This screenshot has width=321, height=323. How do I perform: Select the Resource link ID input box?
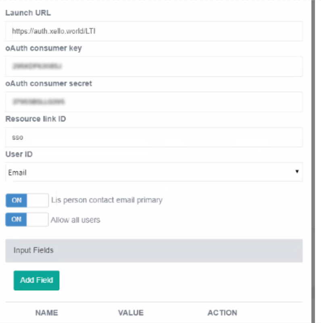(154, 137)
